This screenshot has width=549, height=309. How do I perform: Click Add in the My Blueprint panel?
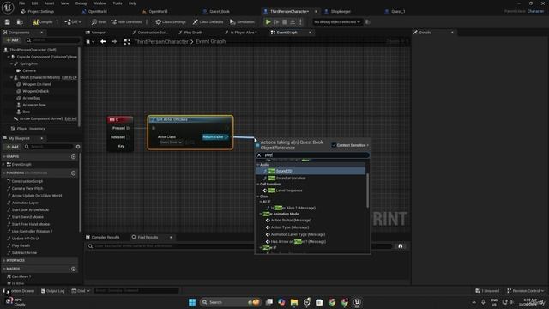(12, 147)
